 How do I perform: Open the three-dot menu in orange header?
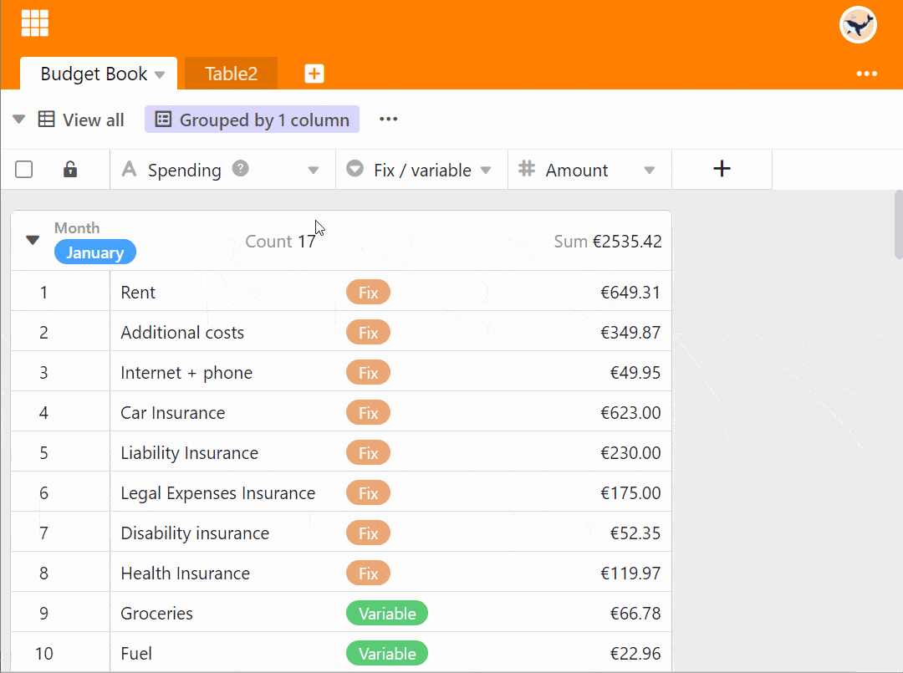click(867, 74)
